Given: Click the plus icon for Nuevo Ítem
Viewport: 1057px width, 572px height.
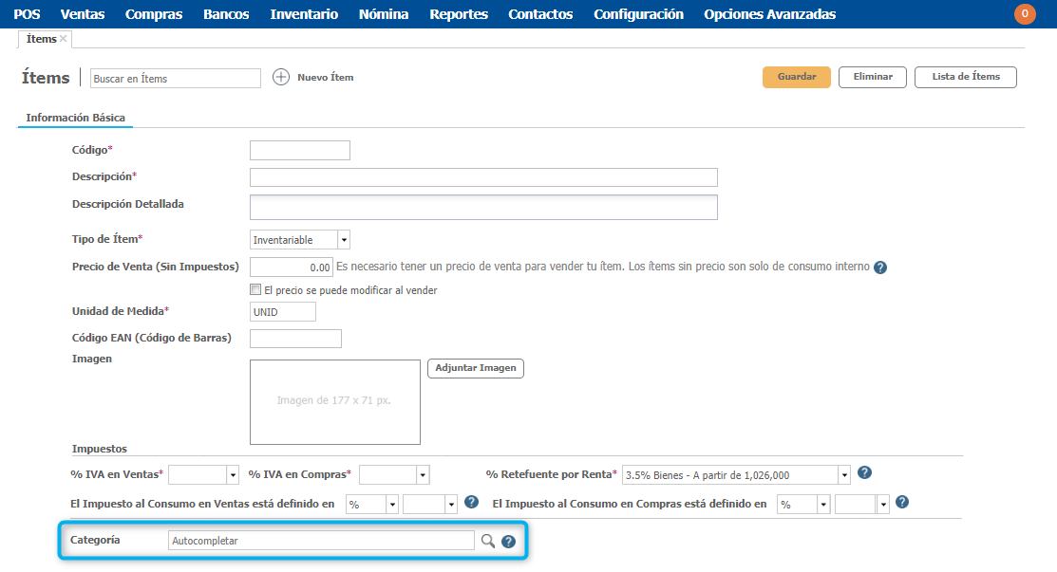Looking at the screenshot, I should [x=281, y=78].
